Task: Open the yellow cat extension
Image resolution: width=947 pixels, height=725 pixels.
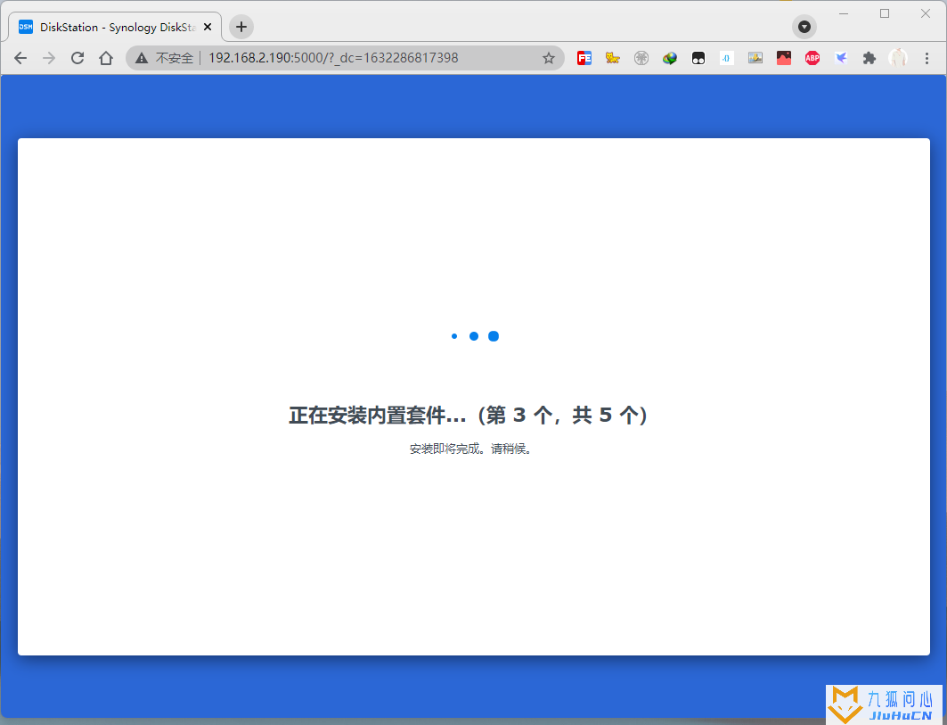Action: pos(612,58)
